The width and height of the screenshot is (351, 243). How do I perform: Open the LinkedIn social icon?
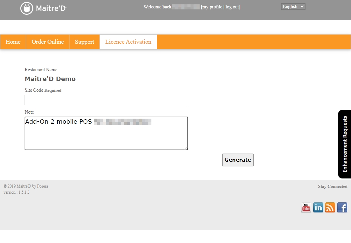(x=318, y=207)
